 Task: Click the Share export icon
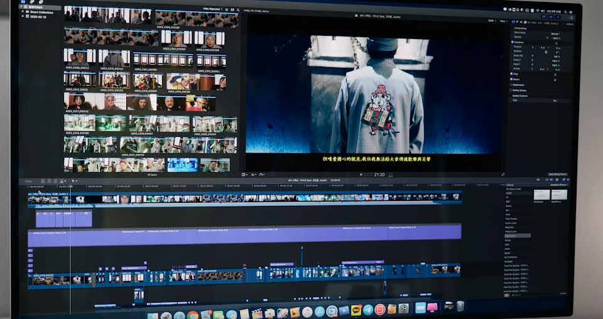pos(572,18)
